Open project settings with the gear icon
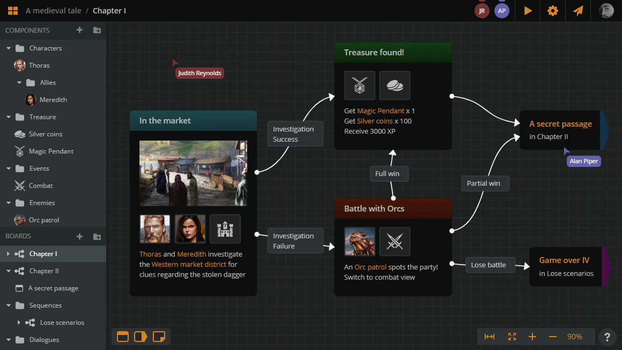 tap(552, 11)
